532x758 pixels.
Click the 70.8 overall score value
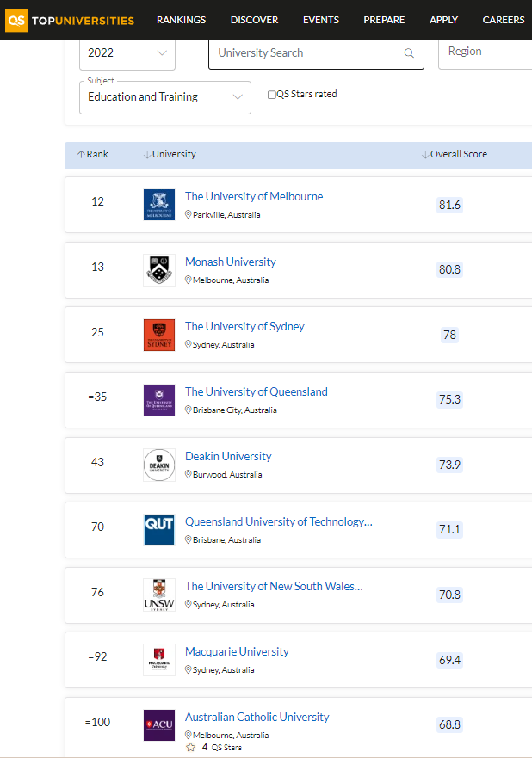click(x=449, y=595)
